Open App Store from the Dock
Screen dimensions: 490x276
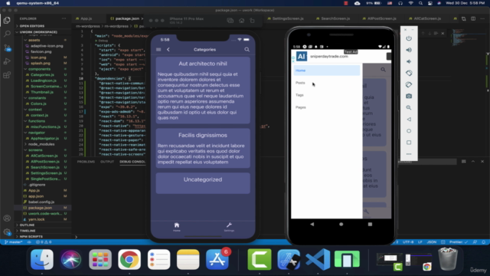(217, 259)
